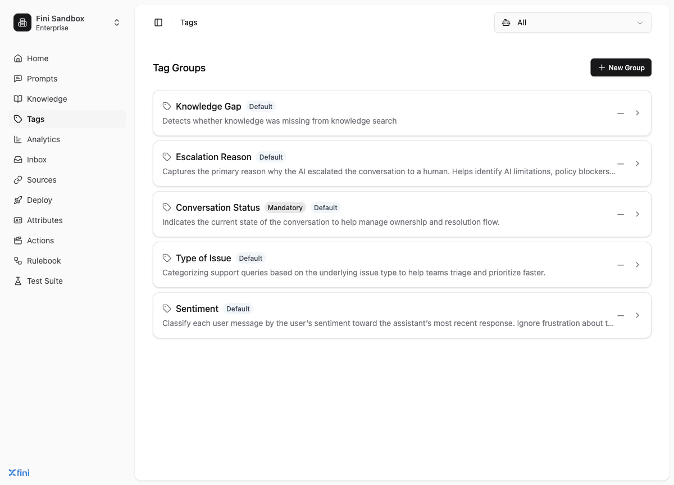Image resolution: width=674 pixels, height=485 pixels.
Task: Expand the workspace switcher for Fini Sandbox
Action: pos(116,22)
